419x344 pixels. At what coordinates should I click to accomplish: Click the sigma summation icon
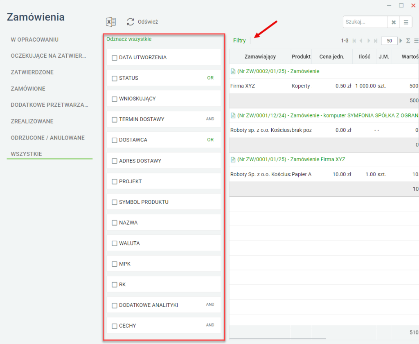(x=408, y=40)
